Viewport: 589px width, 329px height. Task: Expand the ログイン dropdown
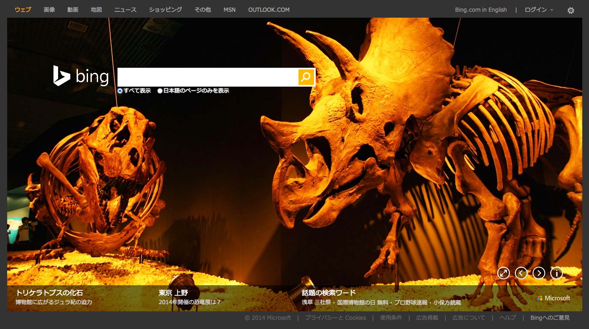tap(538, 10)
